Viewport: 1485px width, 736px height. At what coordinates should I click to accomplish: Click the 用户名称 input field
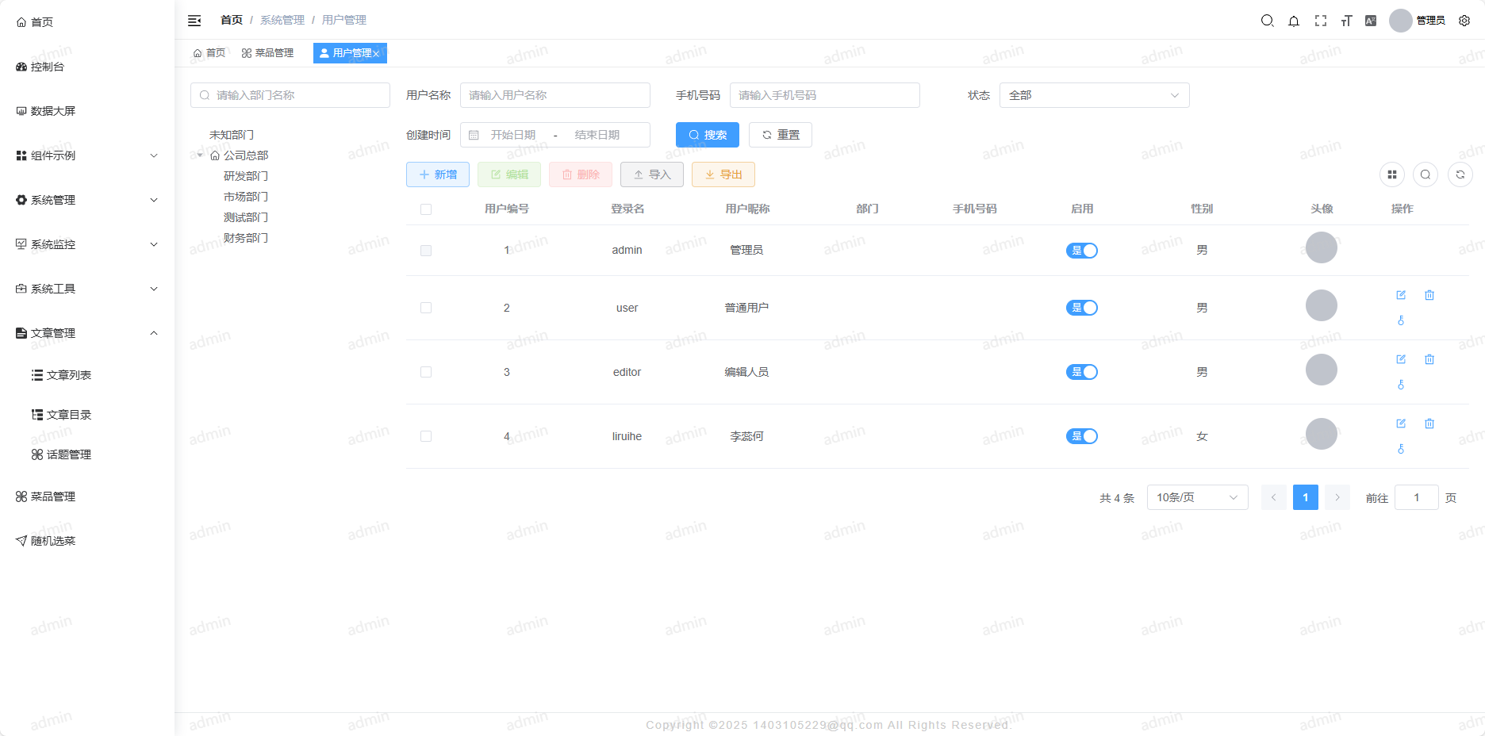coord(554,95)
